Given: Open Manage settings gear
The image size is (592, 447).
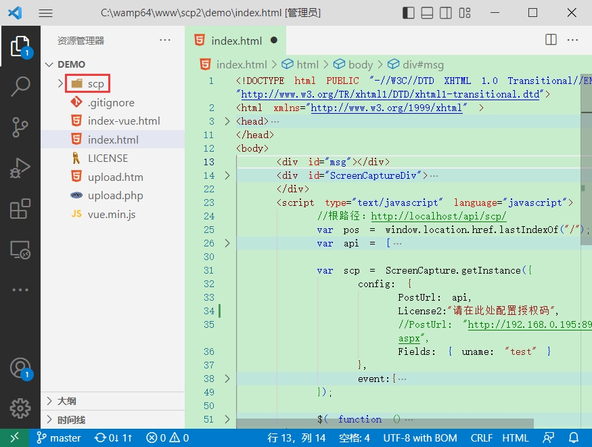Looking at the screenshot, I should [20, 408].
